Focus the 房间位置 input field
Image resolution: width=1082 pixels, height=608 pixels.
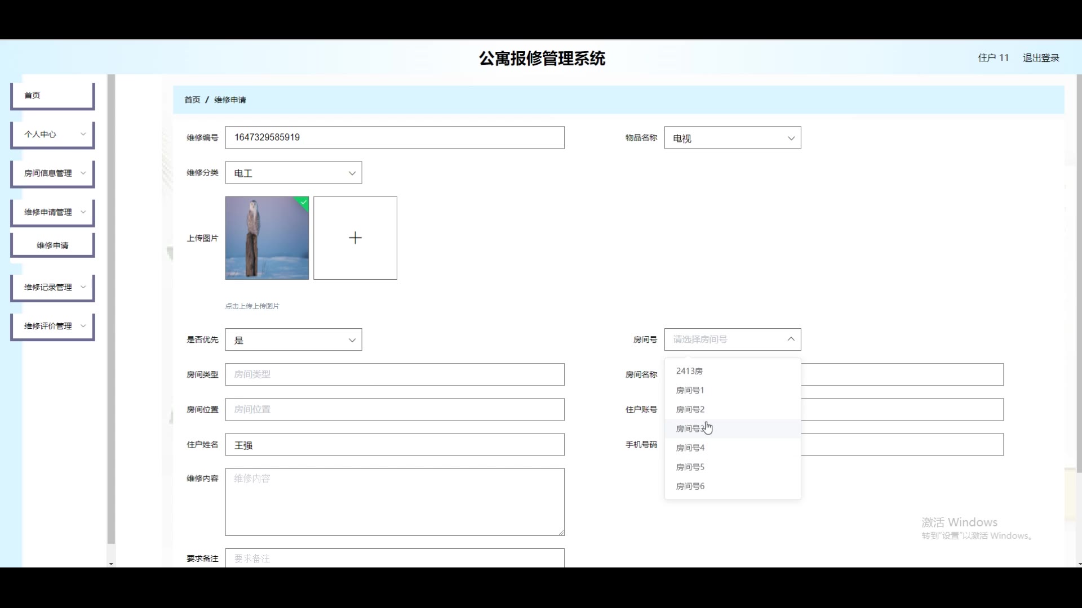[394, 409]
